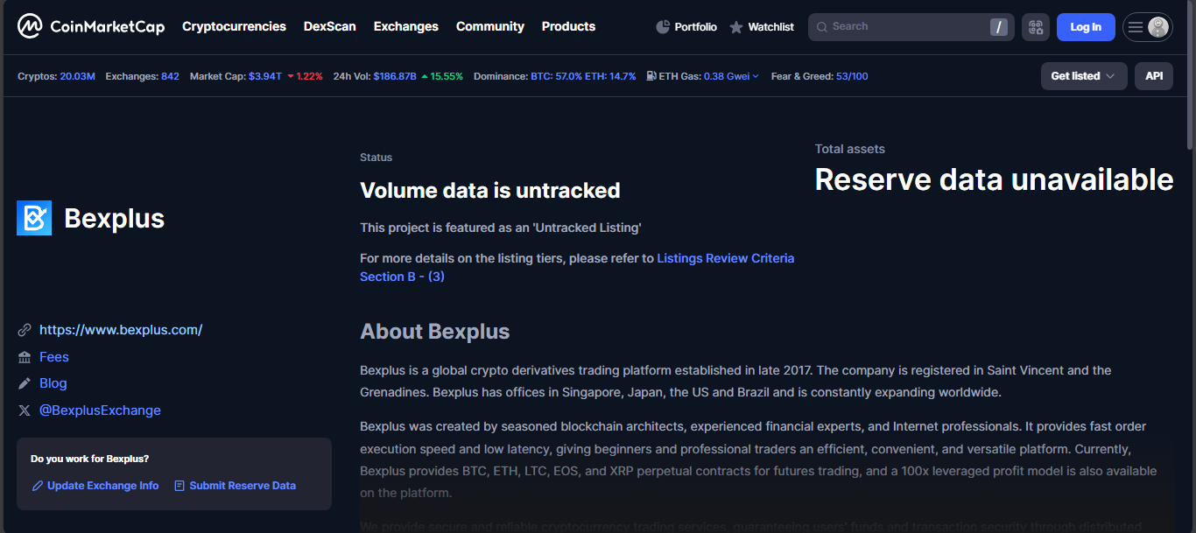Viewport: 1196px width, 533px height.
Task: Click the user avatar profile icon
Action: [1158, 27]
